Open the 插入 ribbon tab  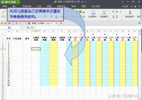click(x=14, y=6)
